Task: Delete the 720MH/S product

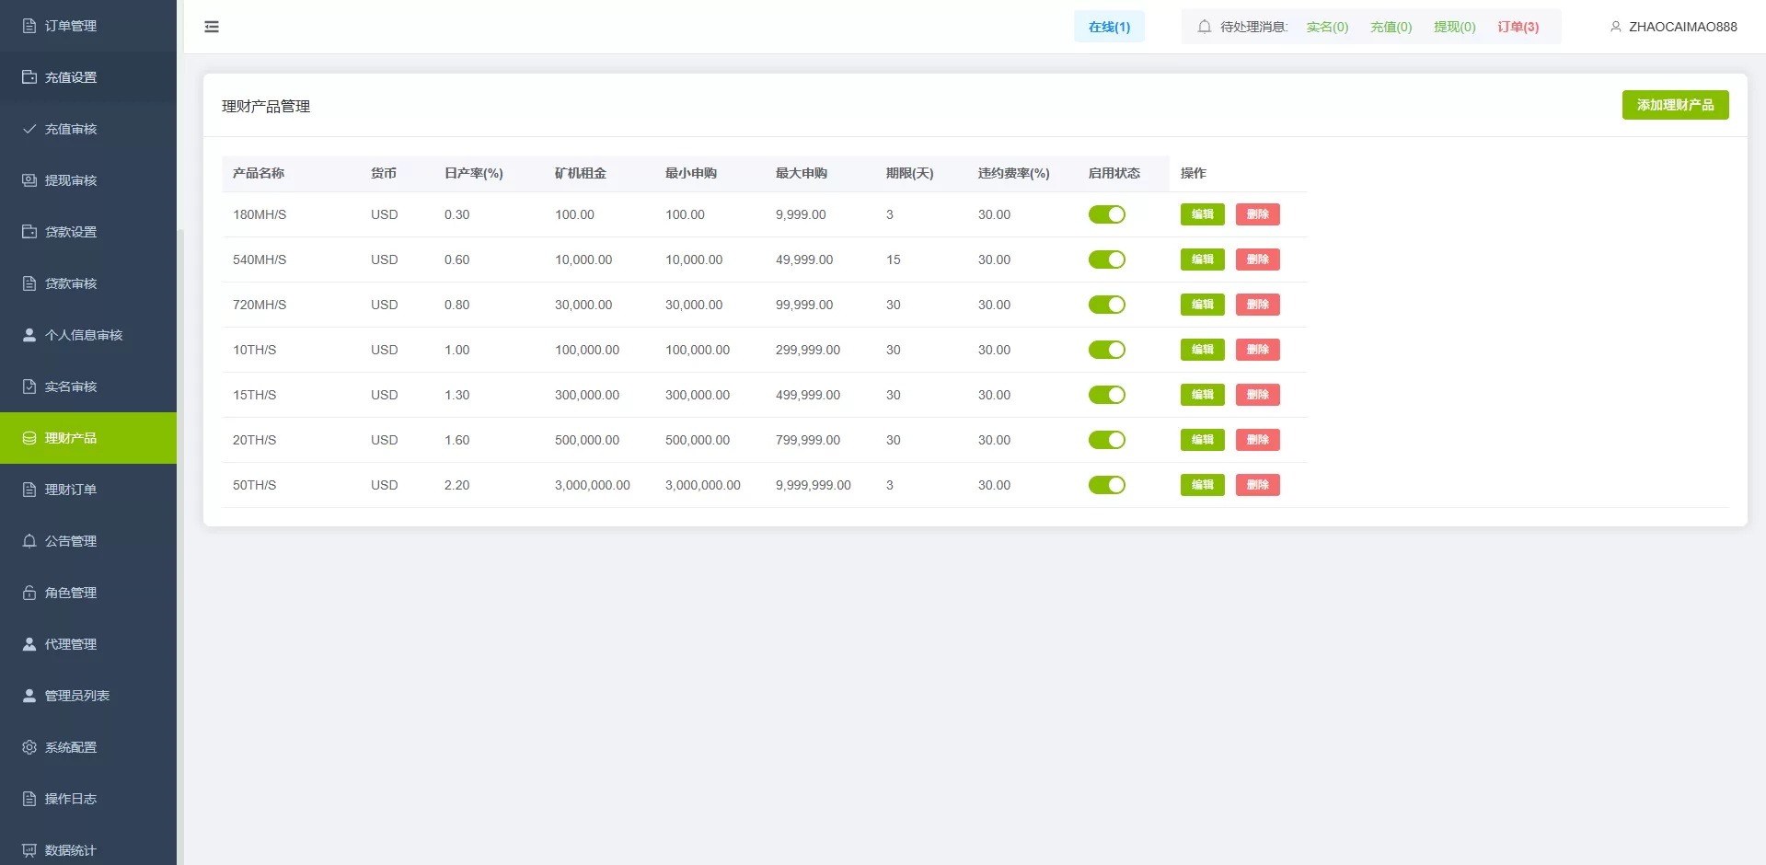Action: tap(1257, 305)
